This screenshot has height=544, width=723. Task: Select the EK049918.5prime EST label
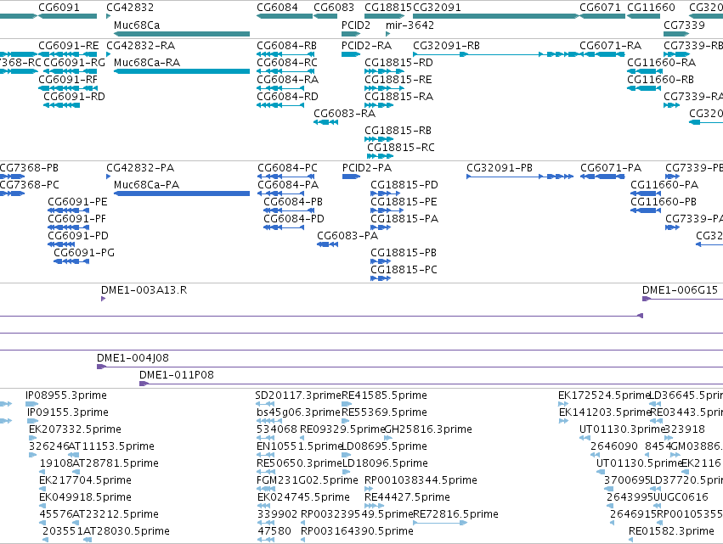click(x=85, y=497)
